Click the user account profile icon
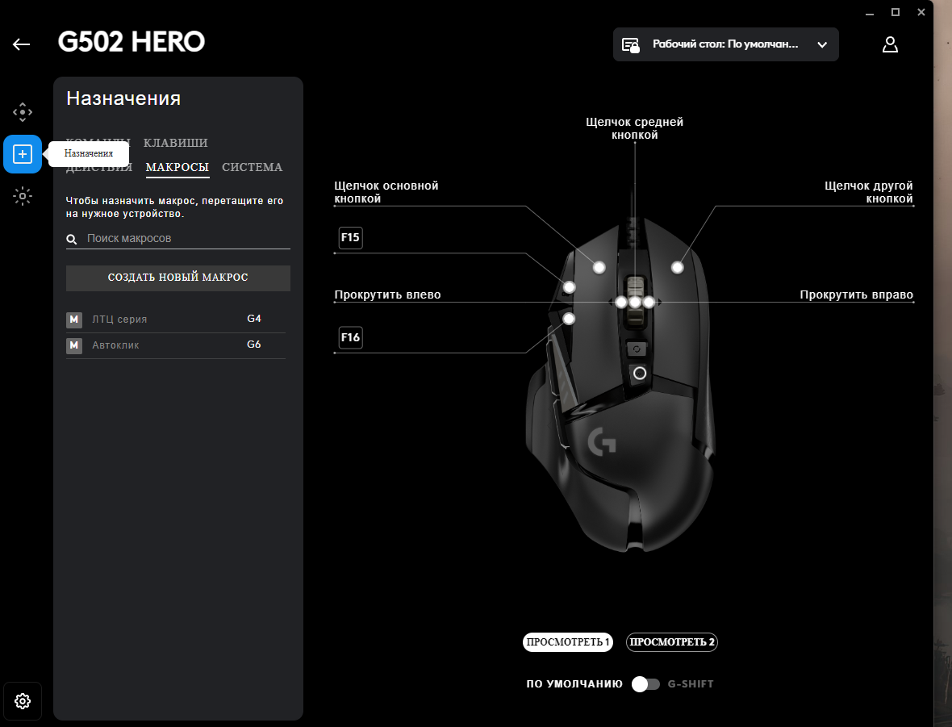This screenshot has height=727, width=952. click(x=890, y=44)
